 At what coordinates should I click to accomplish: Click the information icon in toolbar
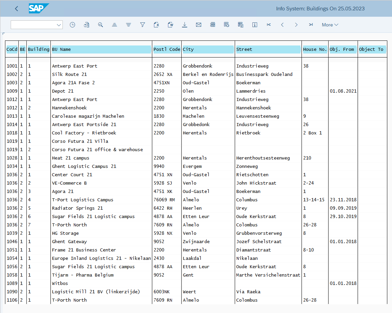tap(255, 25)
